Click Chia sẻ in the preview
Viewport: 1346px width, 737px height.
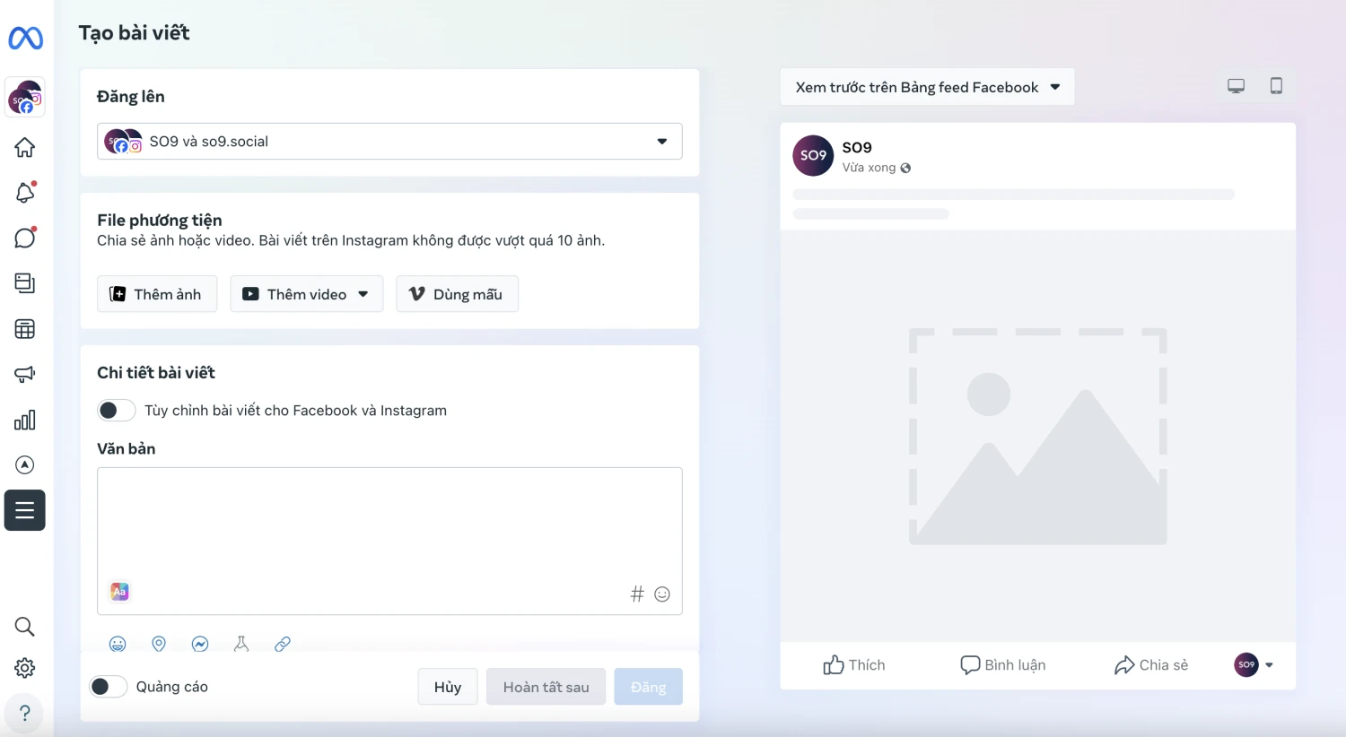point(1151,664)
